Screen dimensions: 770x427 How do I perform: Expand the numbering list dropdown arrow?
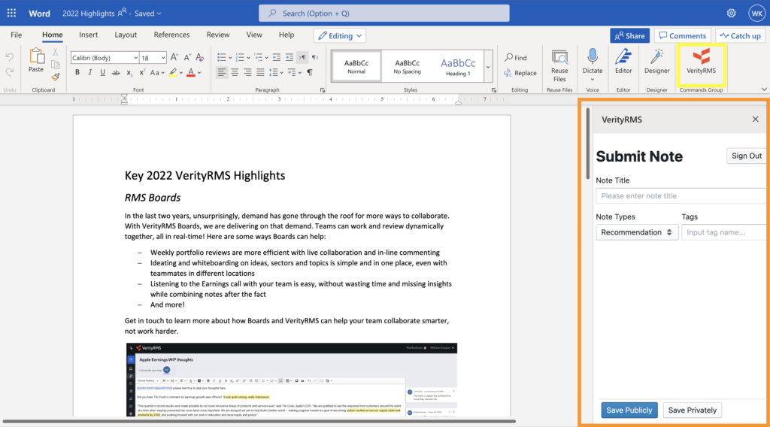pos(248,58)
